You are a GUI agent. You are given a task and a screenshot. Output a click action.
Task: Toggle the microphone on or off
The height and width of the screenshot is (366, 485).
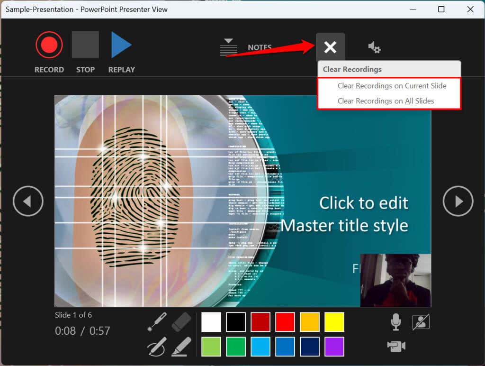(x=395, y=322)
